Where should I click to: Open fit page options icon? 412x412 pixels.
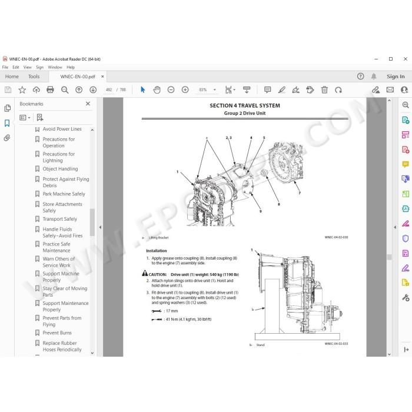coord(230,90)
